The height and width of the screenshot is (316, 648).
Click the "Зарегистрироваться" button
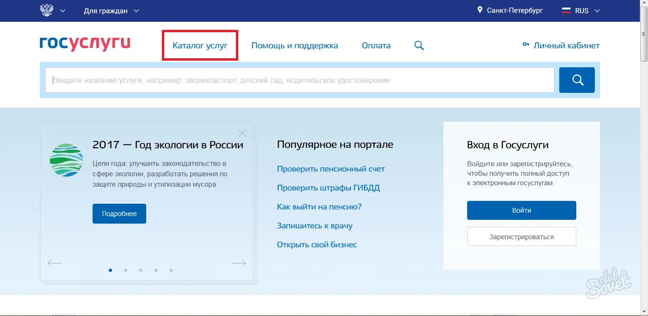click(522, 236)
